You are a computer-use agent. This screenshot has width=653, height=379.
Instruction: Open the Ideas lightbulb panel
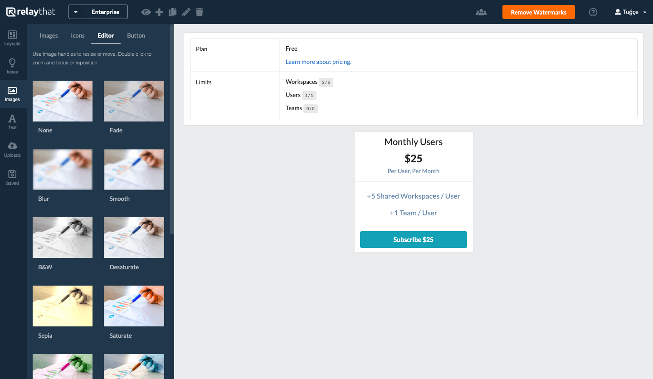pos(12,66)
